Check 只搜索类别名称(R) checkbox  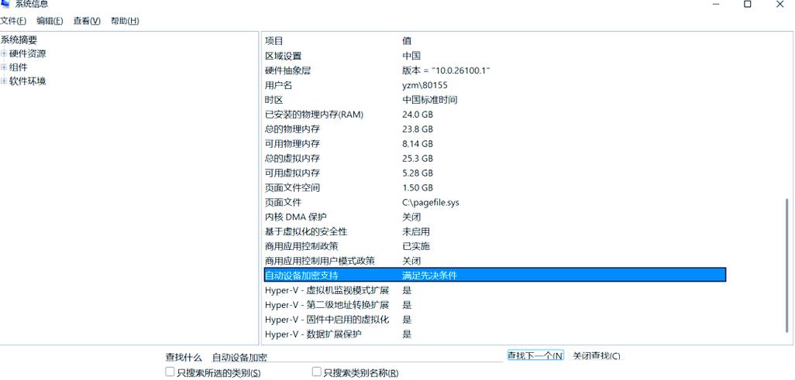317,372
